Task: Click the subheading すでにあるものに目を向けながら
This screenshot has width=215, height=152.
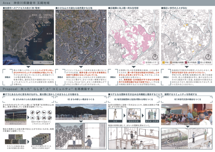Action: click(x=41, y=94)
